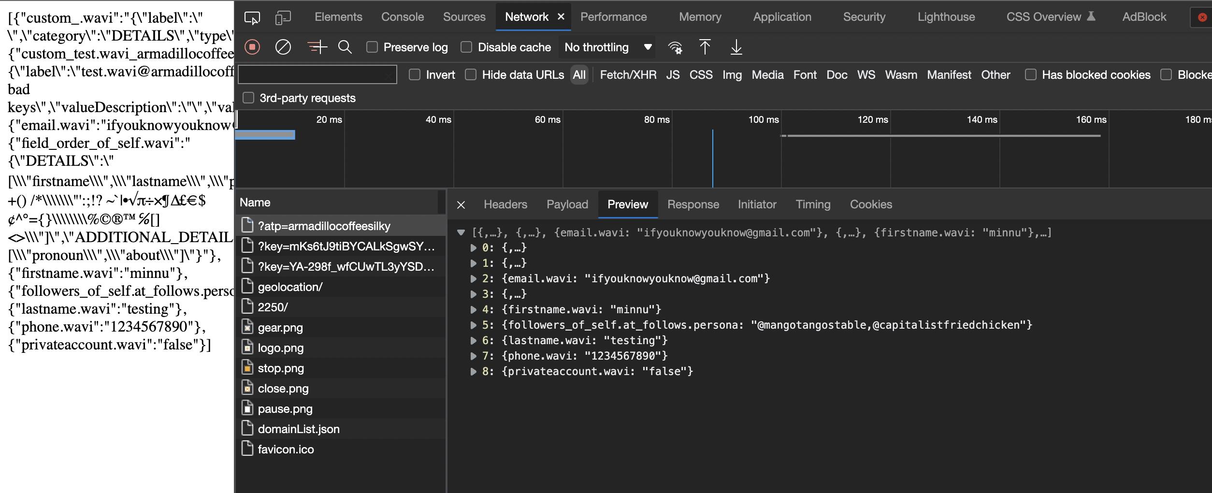Export HAR file with download arrow
Screen dimensions: 1212x493
736,47
